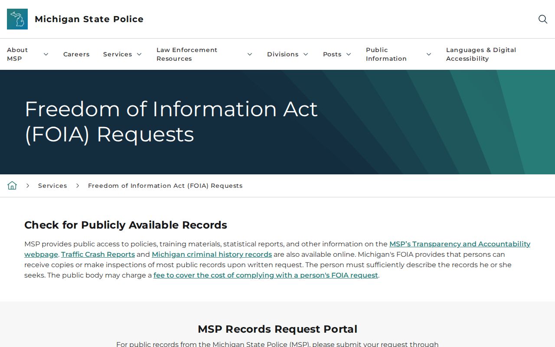The height and width of the screenshot is (347, 555).
Task: Click the Michigan State Police site title
Action: coord(89,19)
